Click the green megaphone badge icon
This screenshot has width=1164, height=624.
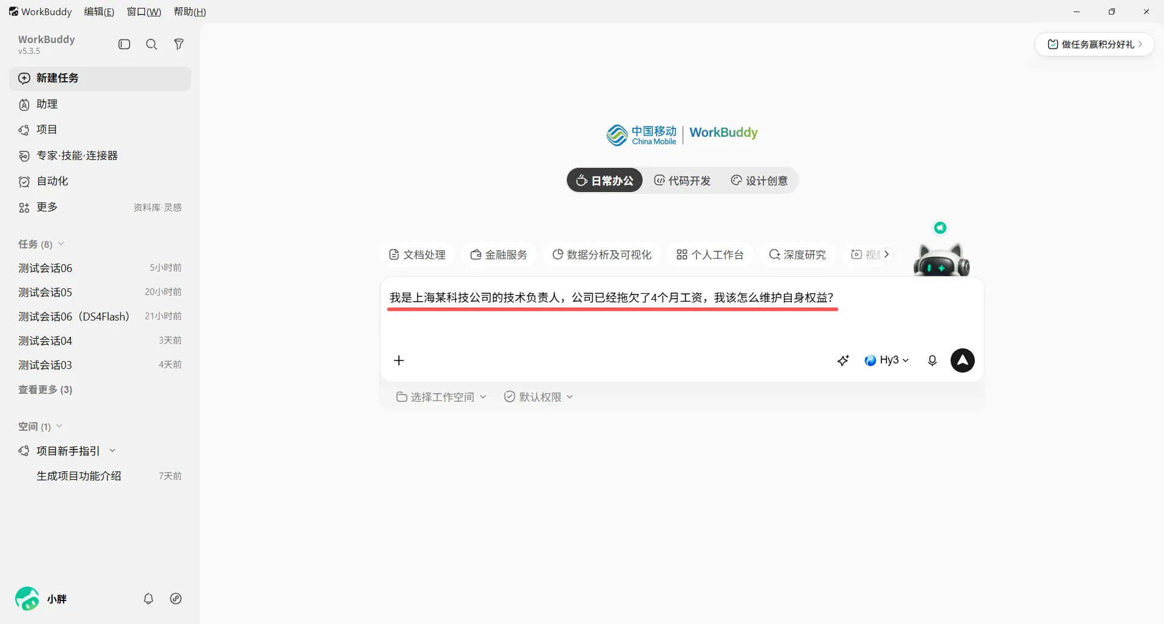point(940,228)
